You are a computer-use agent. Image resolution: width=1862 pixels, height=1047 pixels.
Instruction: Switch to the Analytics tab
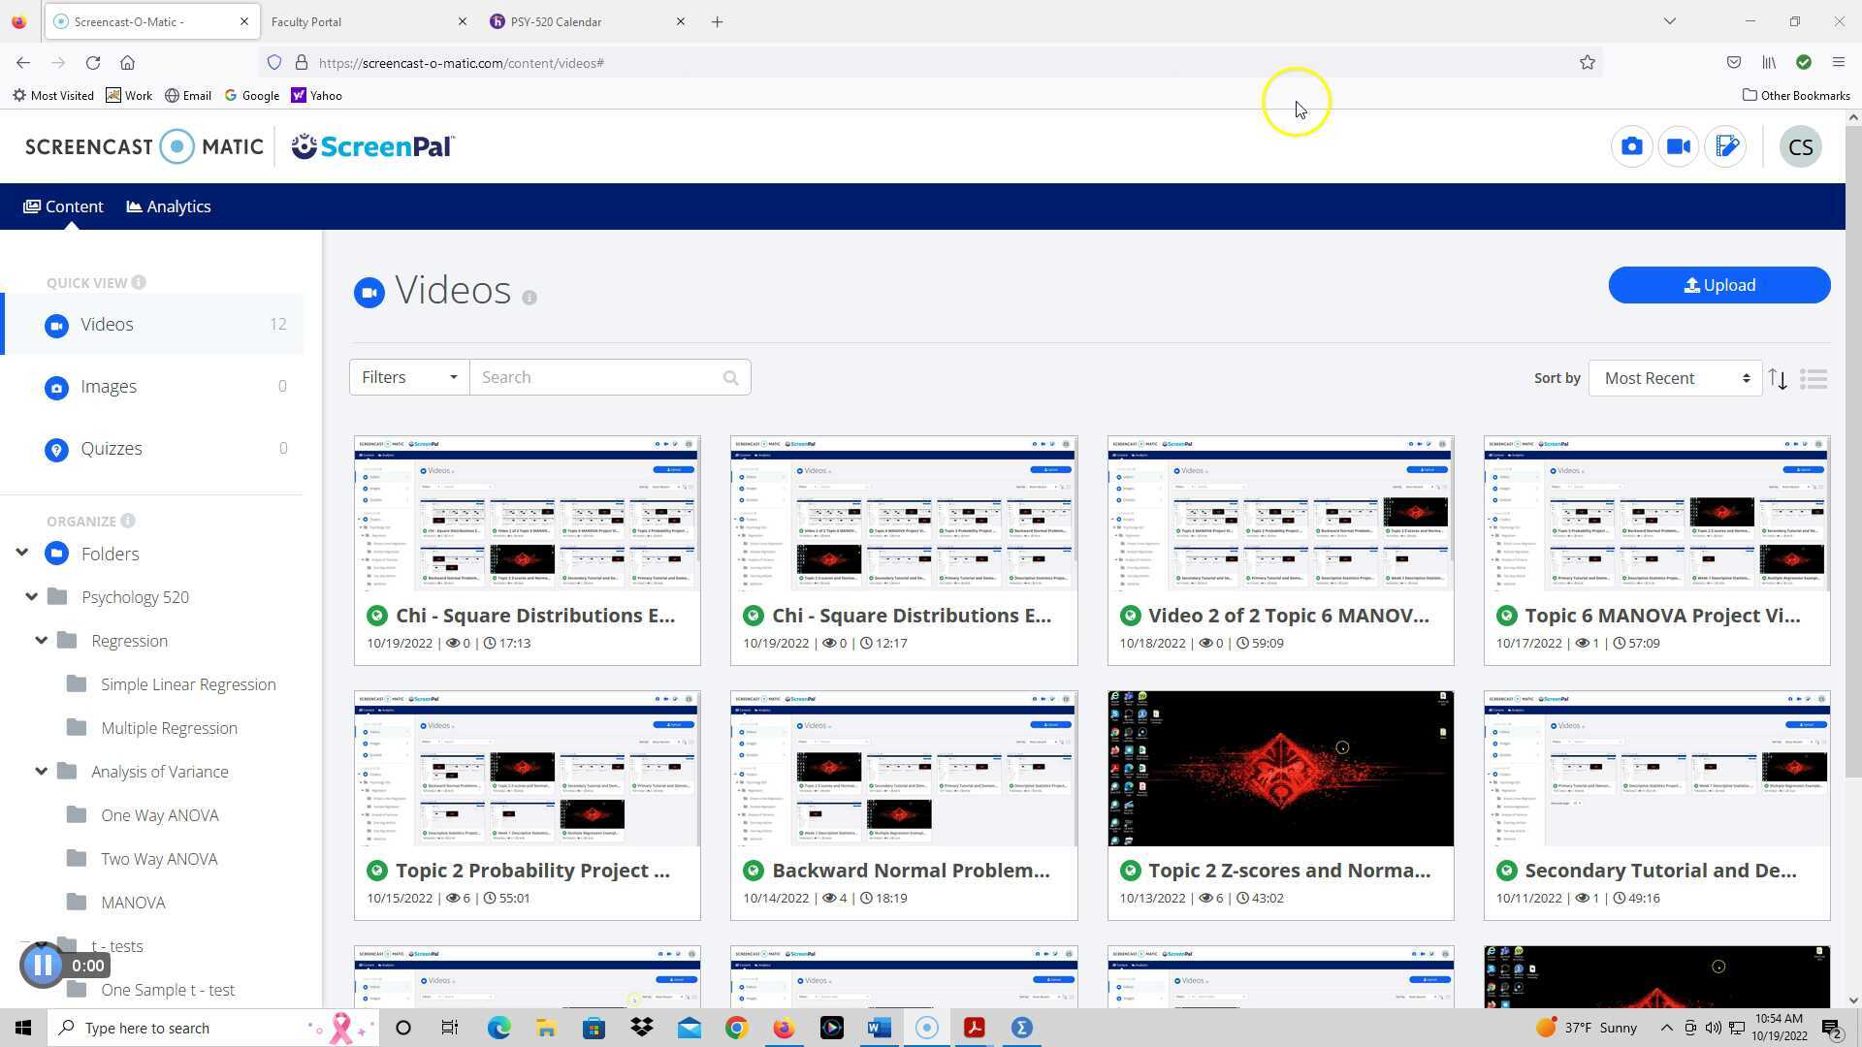[x=169, y=206]
